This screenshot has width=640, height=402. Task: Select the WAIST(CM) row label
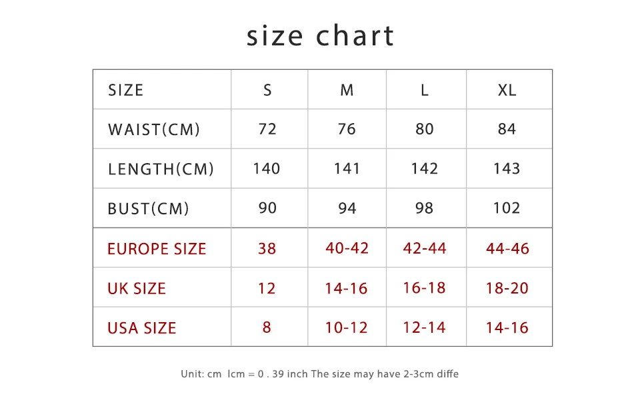(154, 130)
